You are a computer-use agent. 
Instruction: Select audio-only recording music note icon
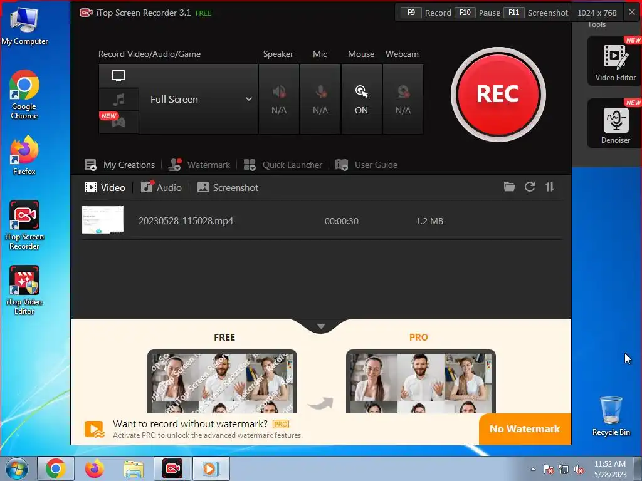tap(118, 99)
